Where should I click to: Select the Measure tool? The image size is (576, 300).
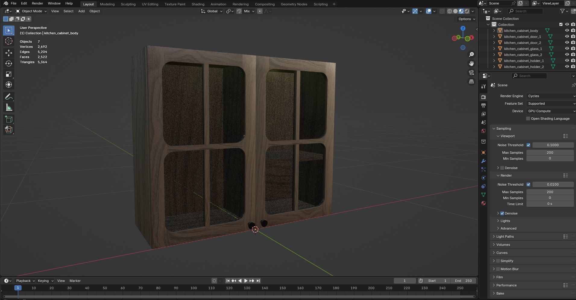(9, 107)
